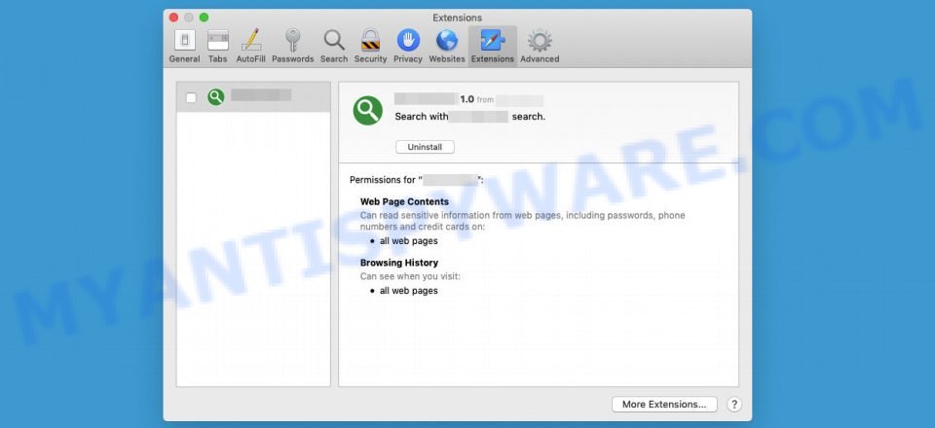Click the version number 1.0
The image size is (935, 428).
467,99
